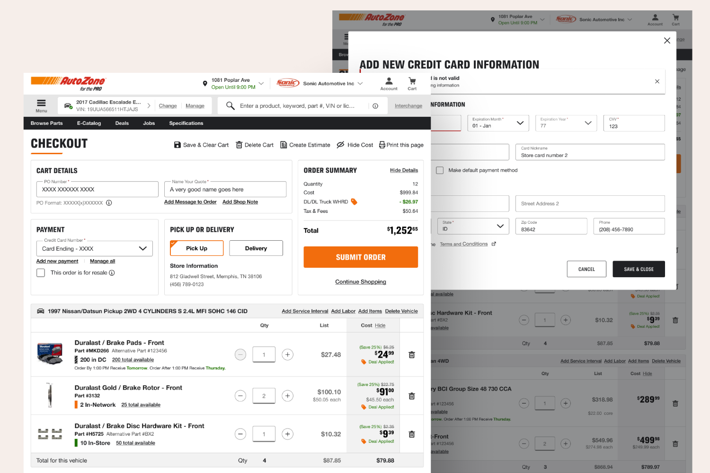Open Credit Card Number dropdown
The width and height of the screenshot is (710, 473).
click(95, 249)
